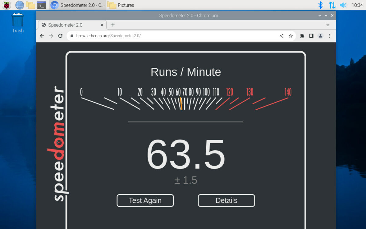View site information via the lock icon
366x229 pixels.
click(72, 36)
